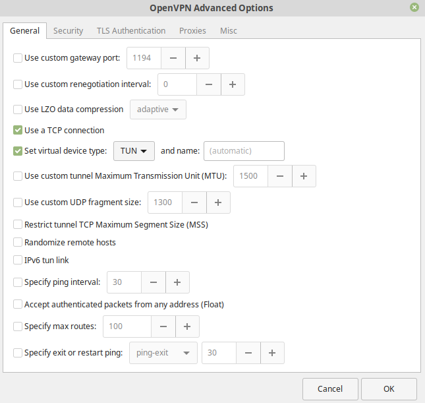
Task: Open the TUN virtual device type dropdown
Action: coord(134,151)
